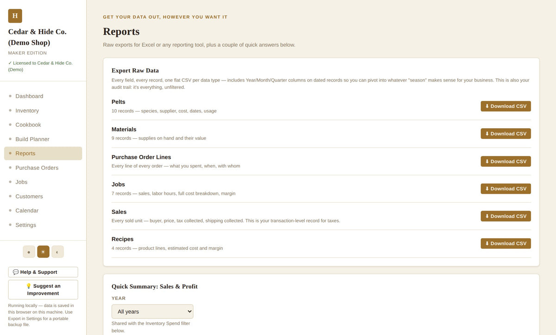
Task: Click the '7 records' Jobs description
Action: click(x=173, y=193)
